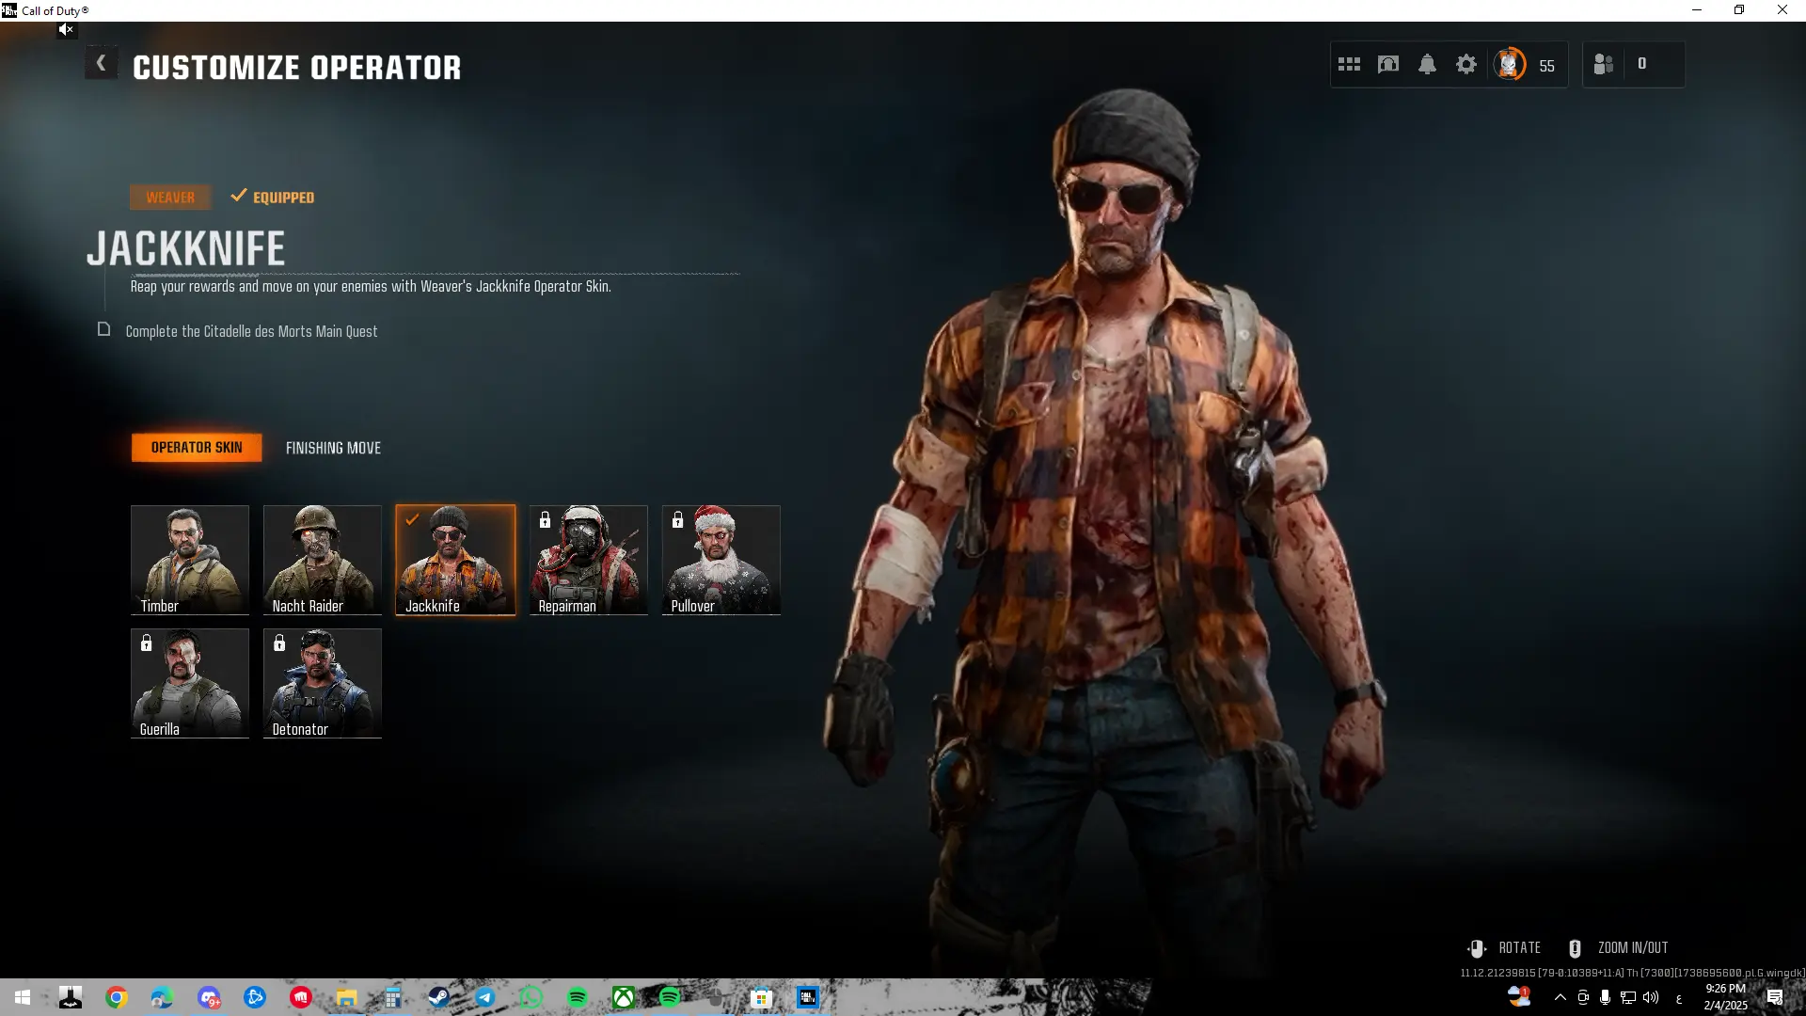Select the Operator Skin tab
Viewport: 1806px width, 1016px height.
tap(197, 448)
